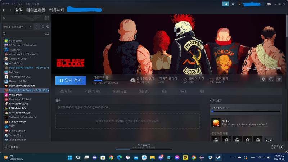Select Lobotomy Corporation in the library
Screen dimensions: 288x162
click(22, 86)
